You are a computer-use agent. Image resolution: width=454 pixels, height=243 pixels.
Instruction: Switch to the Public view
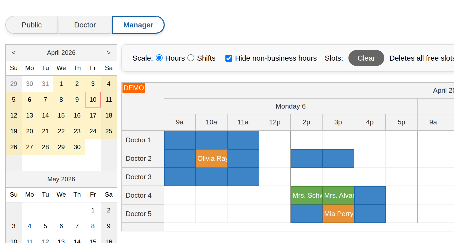pyautogui.click(x=31, y=25)
